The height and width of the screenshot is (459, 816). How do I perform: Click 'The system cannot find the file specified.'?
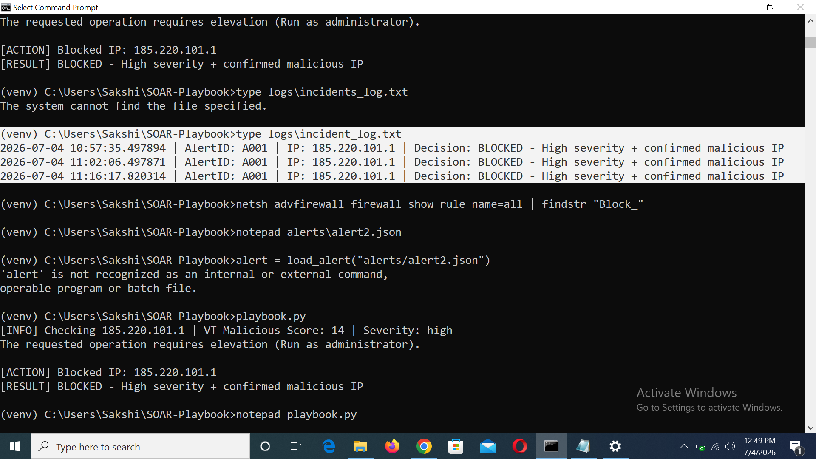coord(133,106)
